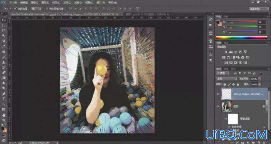The height and width of the screenshot is (144, 271).
Task: Add an Invert adjustment layer
Action: (x=226, y=63)
